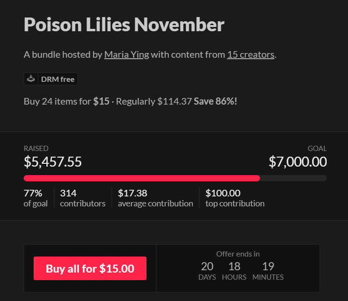Click the Save 86% text
Image resolution: width=348 pixels, height=301 pixels.
coord(215,101)
